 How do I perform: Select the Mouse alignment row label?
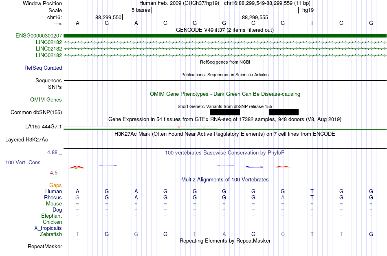[54, 204]
